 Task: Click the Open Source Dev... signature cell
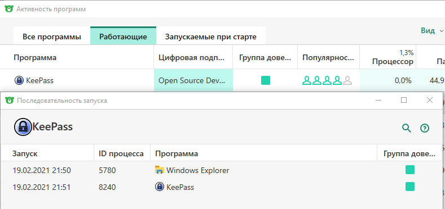pos(193,80)
